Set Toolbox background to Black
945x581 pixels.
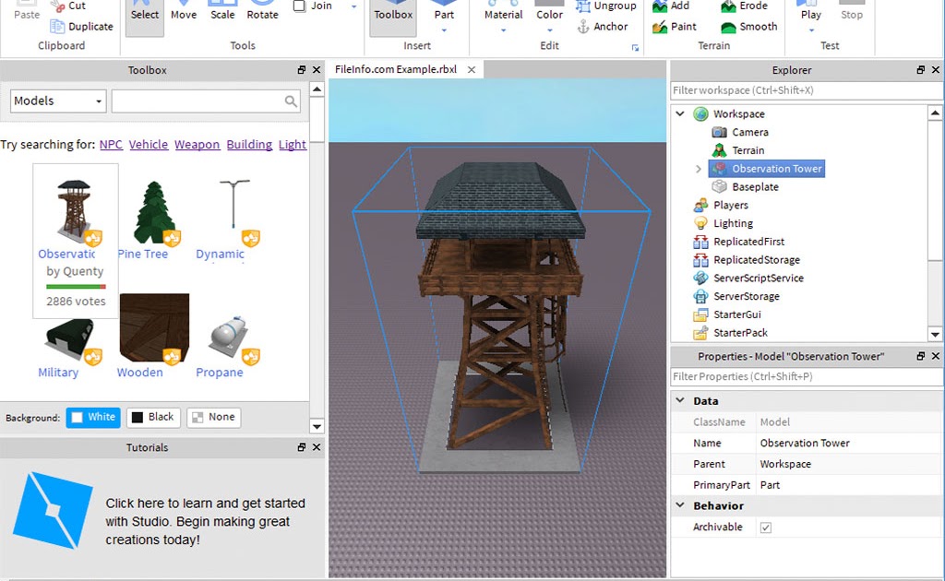click(x=153, y=417)
